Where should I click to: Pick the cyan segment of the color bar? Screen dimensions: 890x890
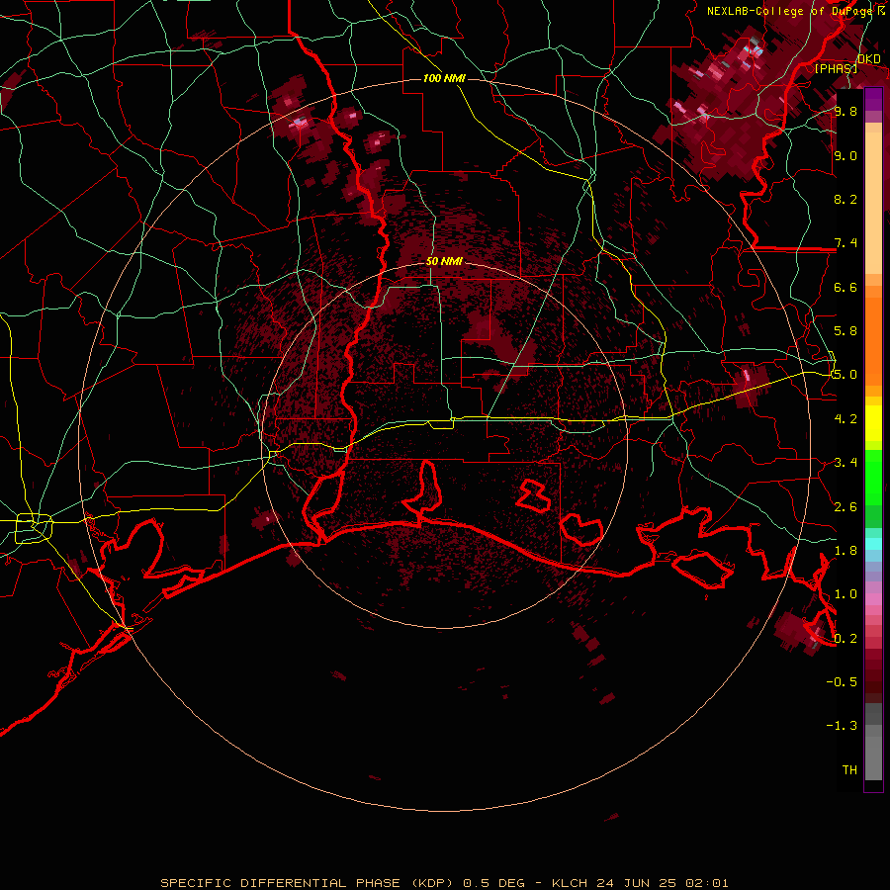(x=873, y=544)
